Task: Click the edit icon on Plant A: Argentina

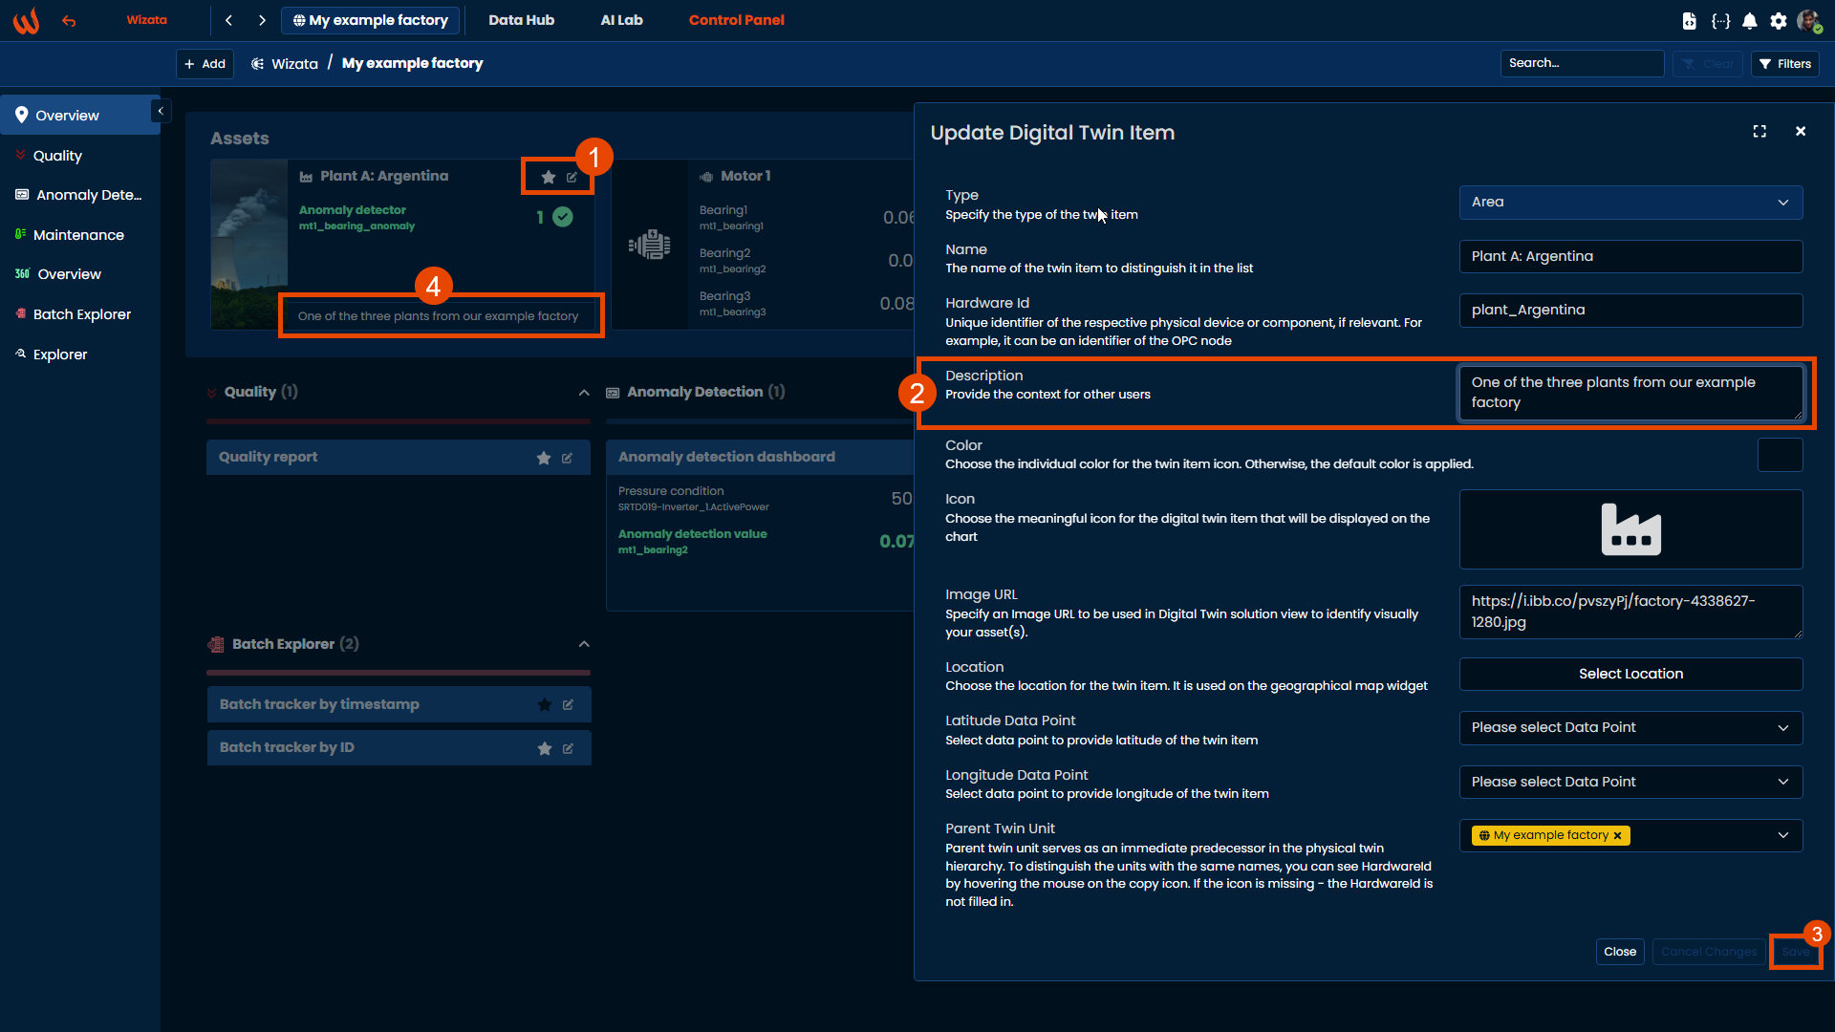Action: [572, 177]
